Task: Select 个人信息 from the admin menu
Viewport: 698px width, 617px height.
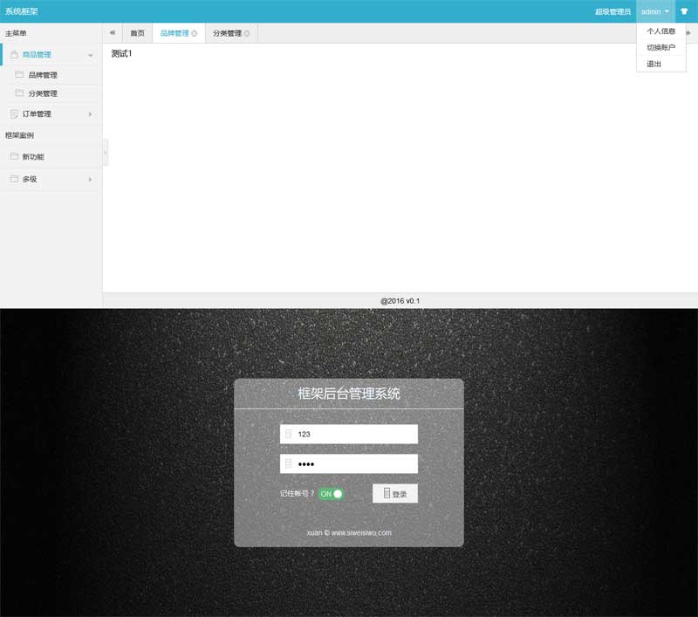Action: click(x=660, y=31)
